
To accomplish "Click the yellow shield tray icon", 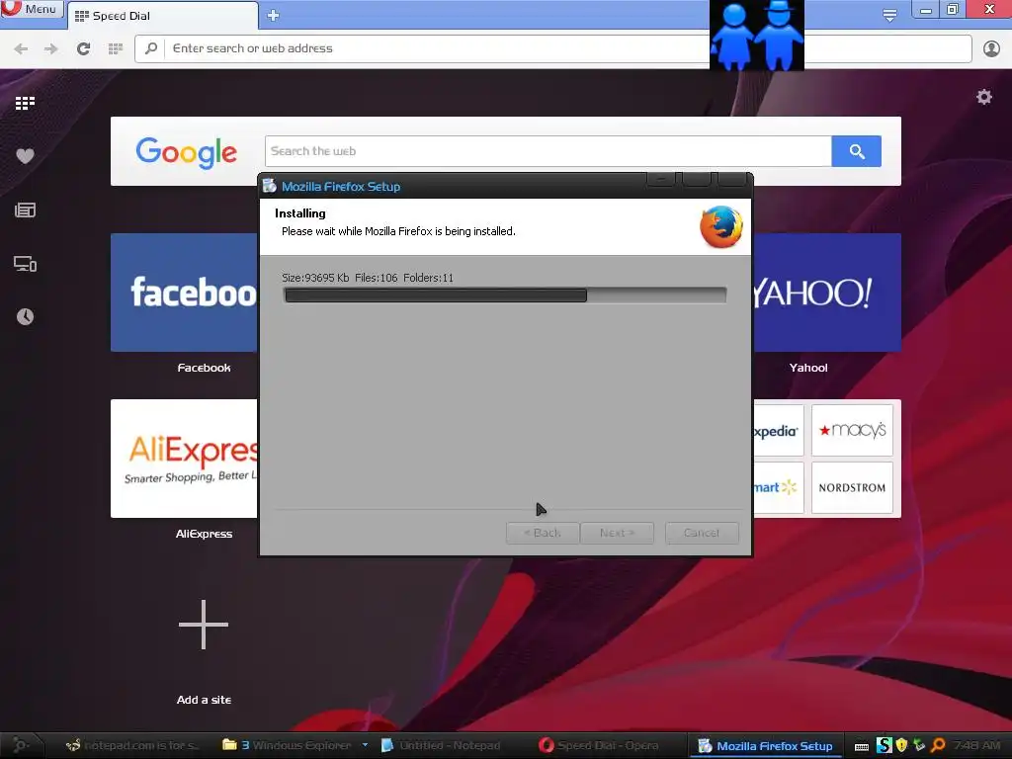I will point(901,745).
